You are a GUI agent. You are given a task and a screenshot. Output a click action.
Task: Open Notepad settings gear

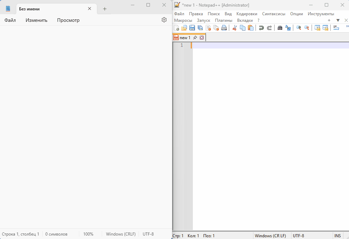(164, 20)
